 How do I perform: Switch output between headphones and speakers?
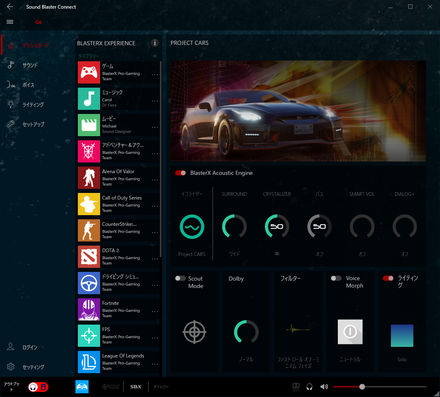(x=38, y=387)
